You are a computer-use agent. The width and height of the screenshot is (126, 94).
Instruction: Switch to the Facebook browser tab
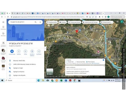(39, 13)
